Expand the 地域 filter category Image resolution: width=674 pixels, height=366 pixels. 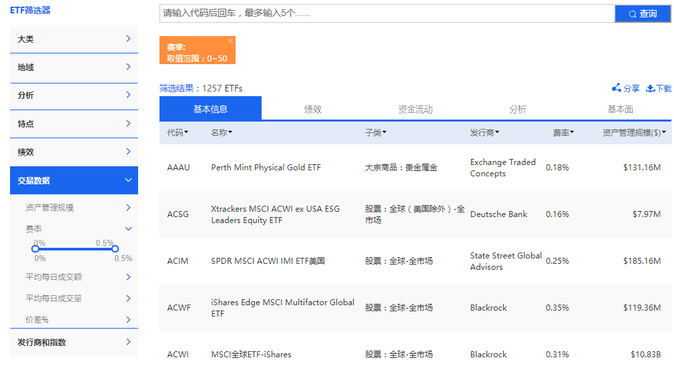click(x=74, y=67)
